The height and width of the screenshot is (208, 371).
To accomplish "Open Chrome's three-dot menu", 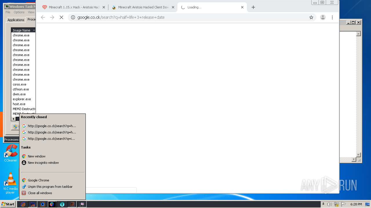I will pyautogui.click(x=332, y=17).
